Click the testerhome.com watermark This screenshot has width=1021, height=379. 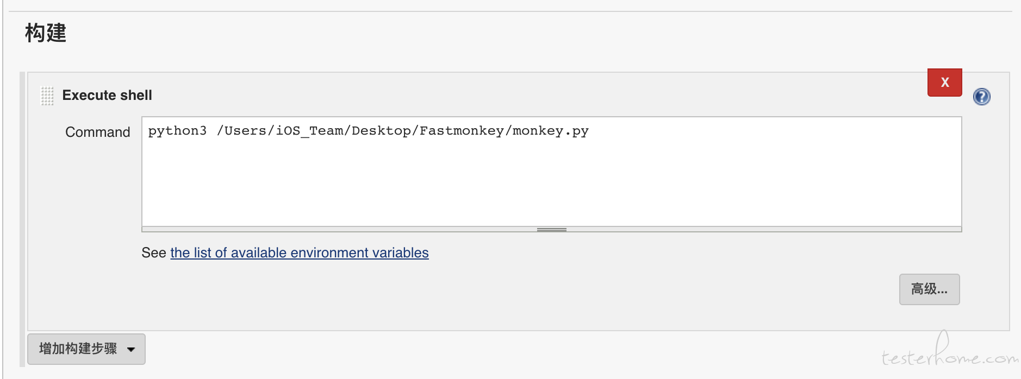(949, 351)
